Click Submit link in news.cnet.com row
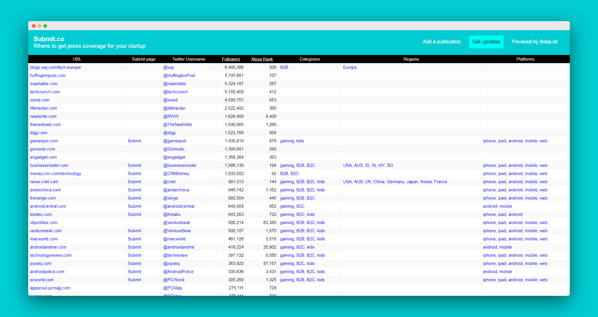This screenshot has height=317, width=598. pyautogui.click(x=135, y=182)
